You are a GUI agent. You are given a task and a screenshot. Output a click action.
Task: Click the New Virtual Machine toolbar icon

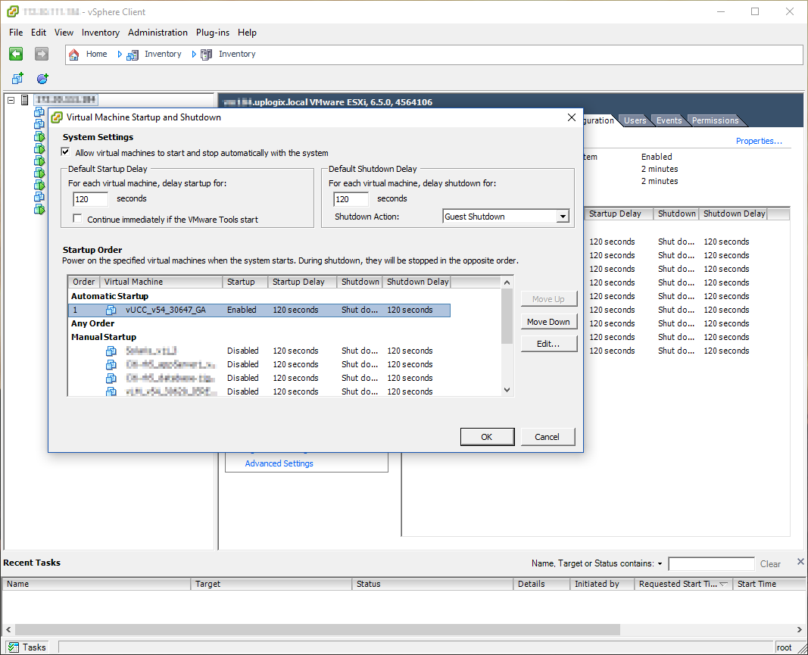[x=17, y=79]
